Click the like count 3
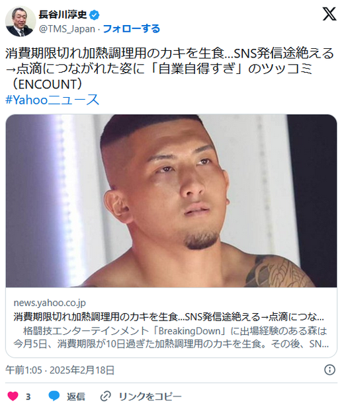This screenshot has width=344, height=407. (28, 396)
